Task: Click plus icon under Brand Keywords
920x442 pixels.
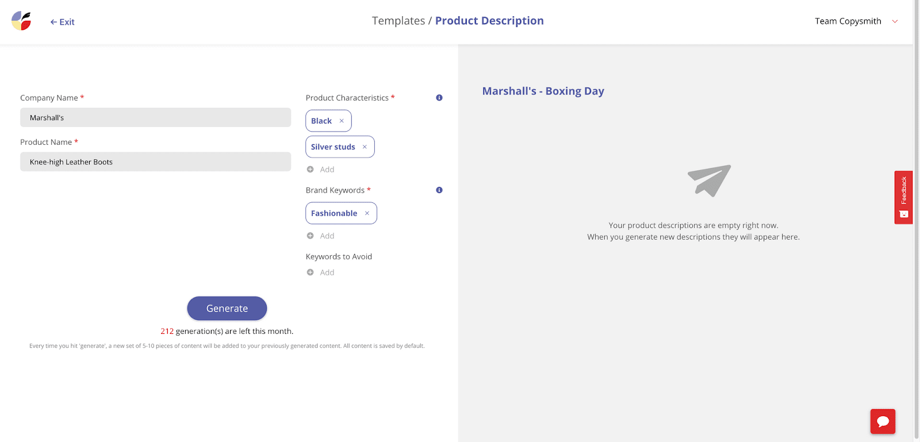Action: (310, 236)
